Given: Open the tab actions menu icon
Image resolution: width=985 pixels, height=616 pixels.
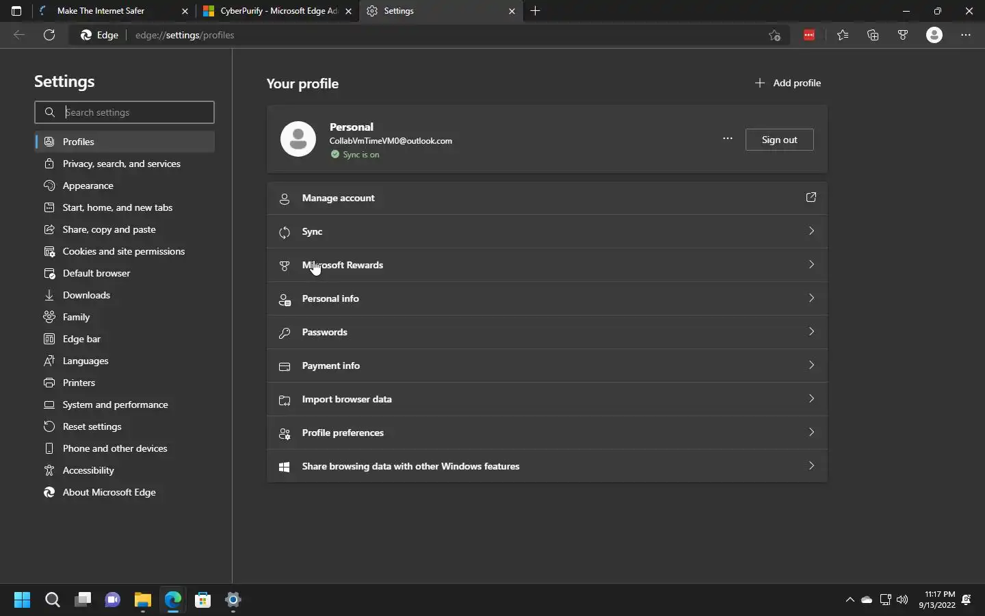Looking at the screenshot, I should coord(16,11).
